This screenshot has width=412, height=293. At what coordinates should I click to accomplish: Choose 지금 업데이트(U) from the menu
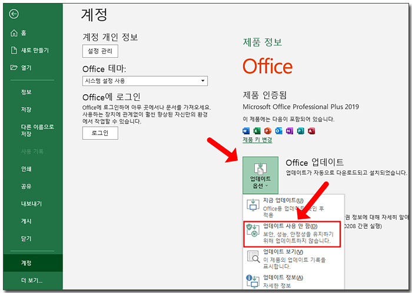click(294, 208)
